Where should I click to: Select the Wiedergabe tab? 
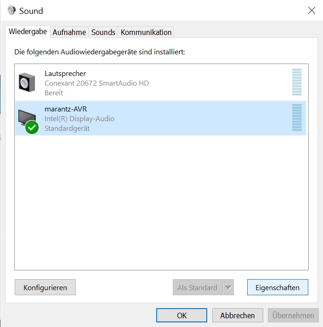tap(28, 32)
